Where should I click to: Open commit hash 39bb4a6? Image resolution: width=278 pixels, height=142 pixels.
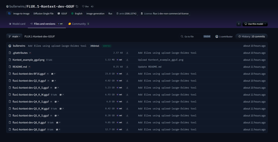[95, 46]
